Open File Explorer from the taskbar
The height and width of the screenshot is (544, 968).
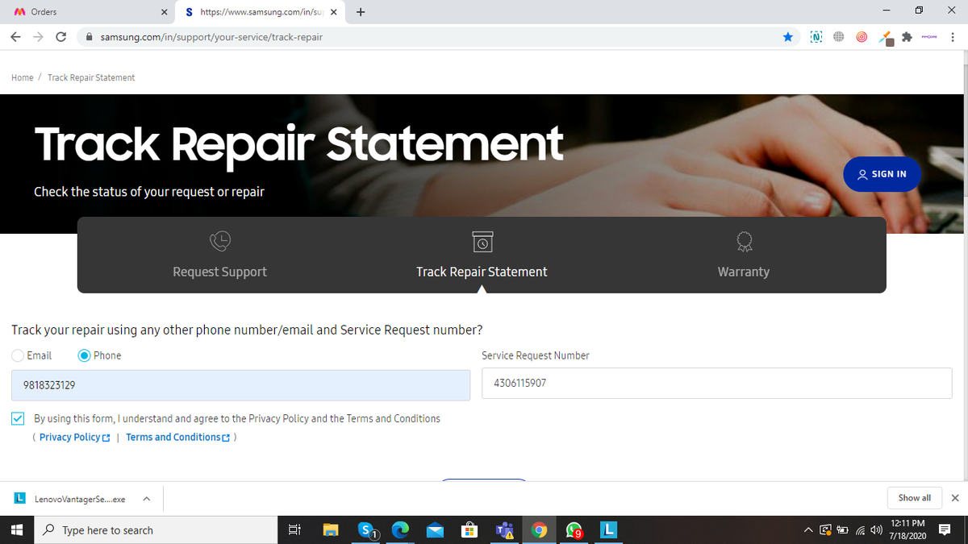point(331,529)
